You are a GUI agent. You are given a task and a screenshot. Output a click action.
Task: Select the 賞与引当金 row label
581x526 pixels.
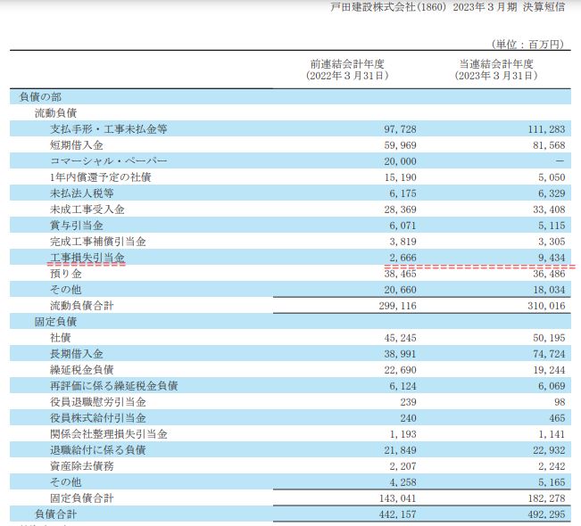(x=77, y=226)
